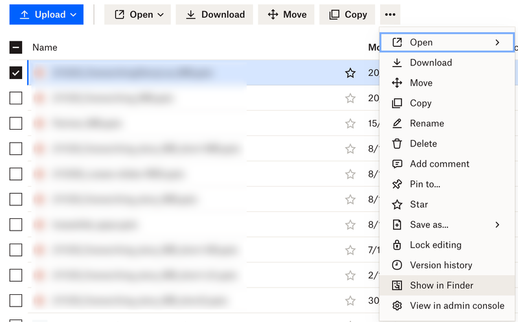The width and height of the screenshot is (518, 322).
Task: Star the file modified 30
Action: [350, 301]
